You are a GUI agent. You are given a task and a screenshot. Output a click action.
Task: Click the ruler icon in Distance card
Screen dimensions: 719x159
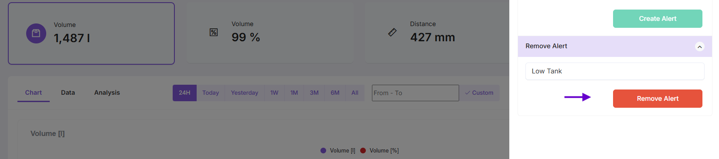[392, 32]
